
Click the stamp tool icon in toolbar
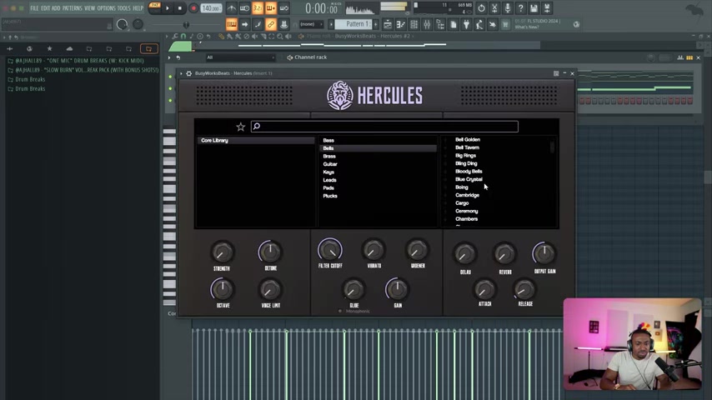(283, 24)
